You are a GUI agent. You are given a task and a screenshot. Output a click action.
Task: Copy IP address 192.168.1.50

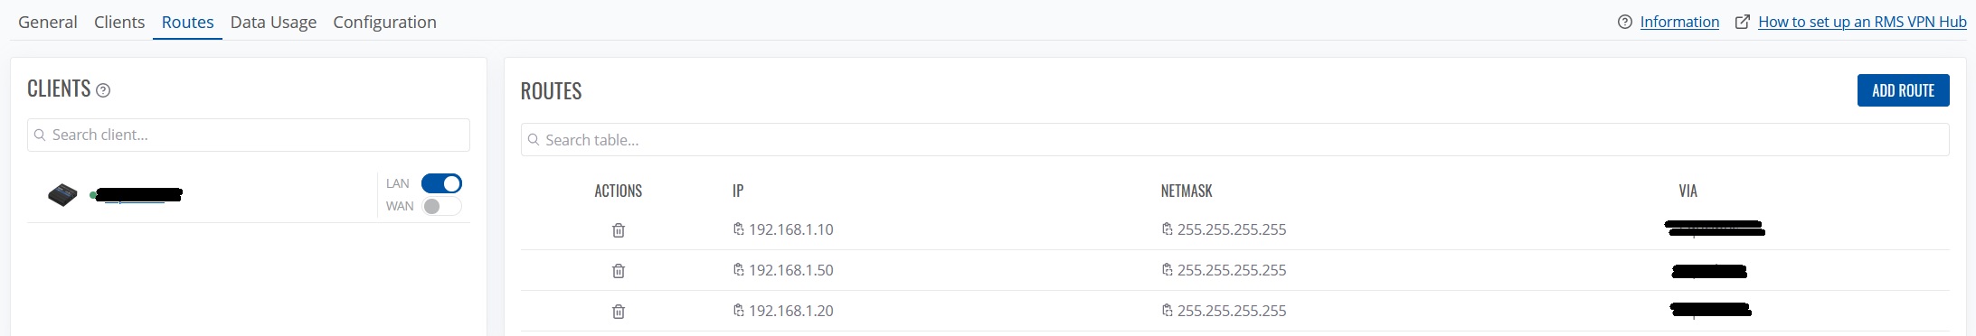pyautogui.click(x=739, y=270)
